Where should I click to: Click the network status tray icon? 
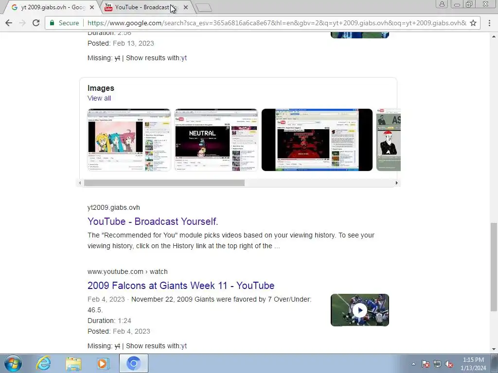pos(437,364)
